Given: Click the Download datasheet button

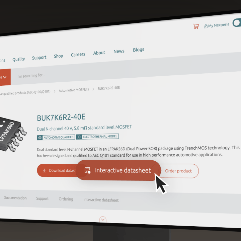Looking at the screenshot, I should click(x=58, y=170).
